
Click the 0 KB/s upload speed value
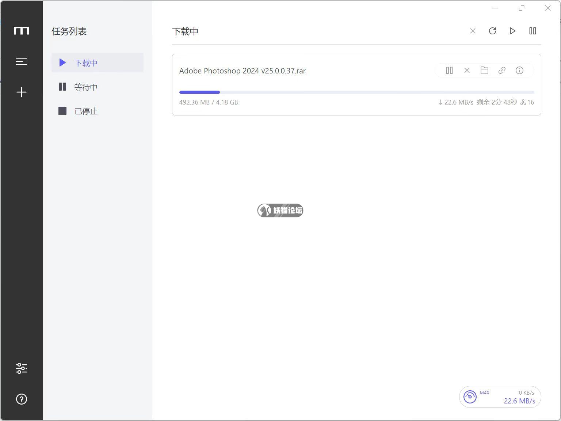coord(526,392)
